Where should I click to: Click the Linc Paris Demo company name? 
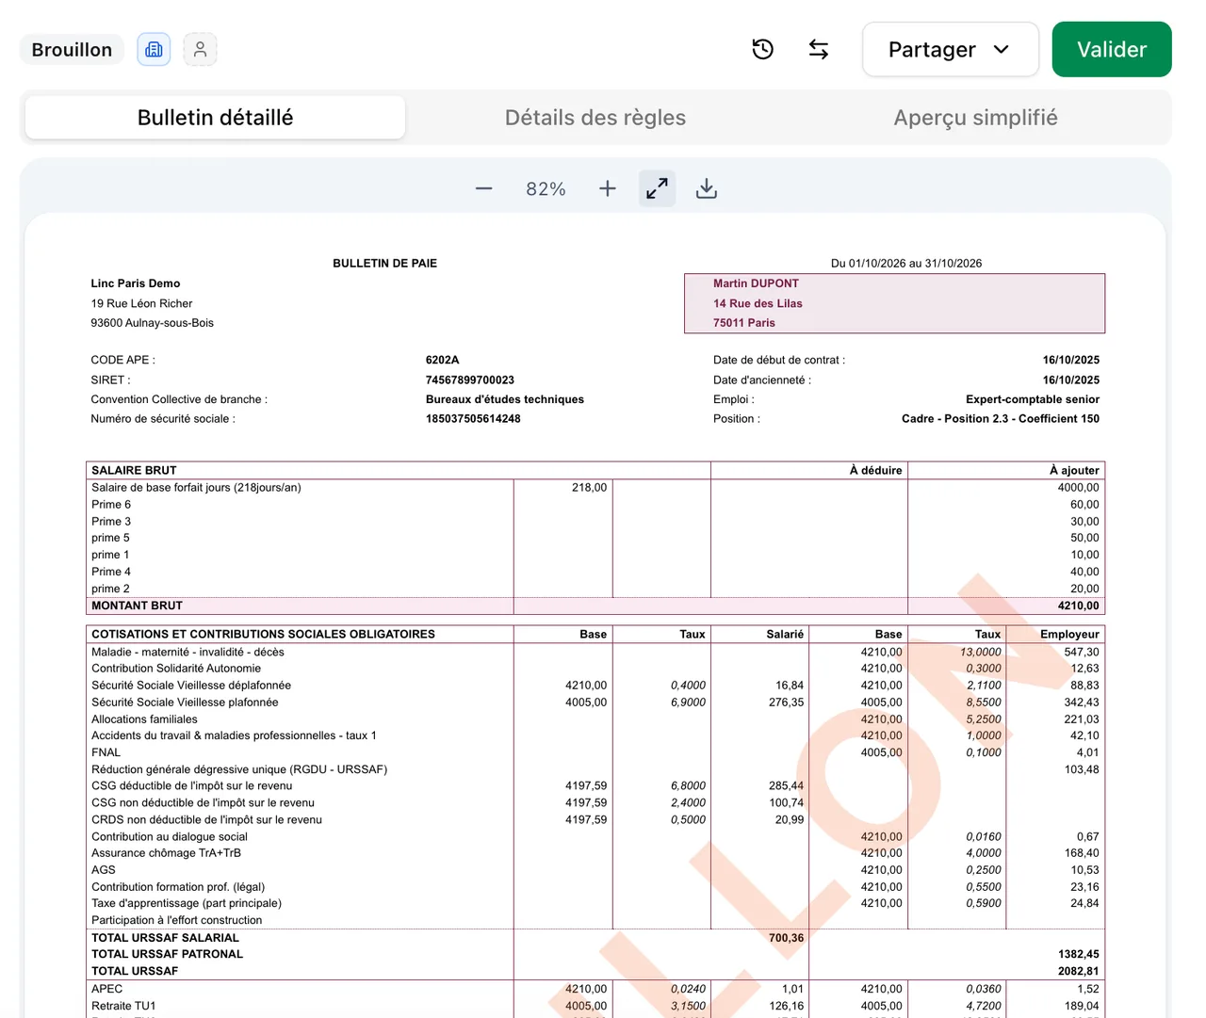click(x=135, y=283)
